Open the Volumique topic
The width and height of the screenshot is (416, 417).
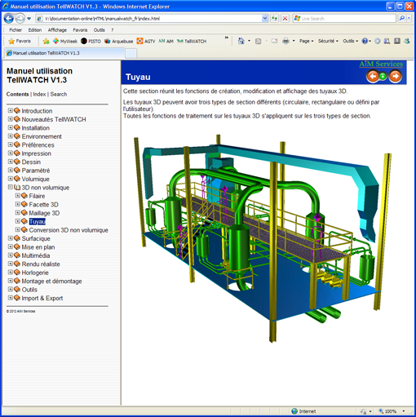(x=35, y=179)
